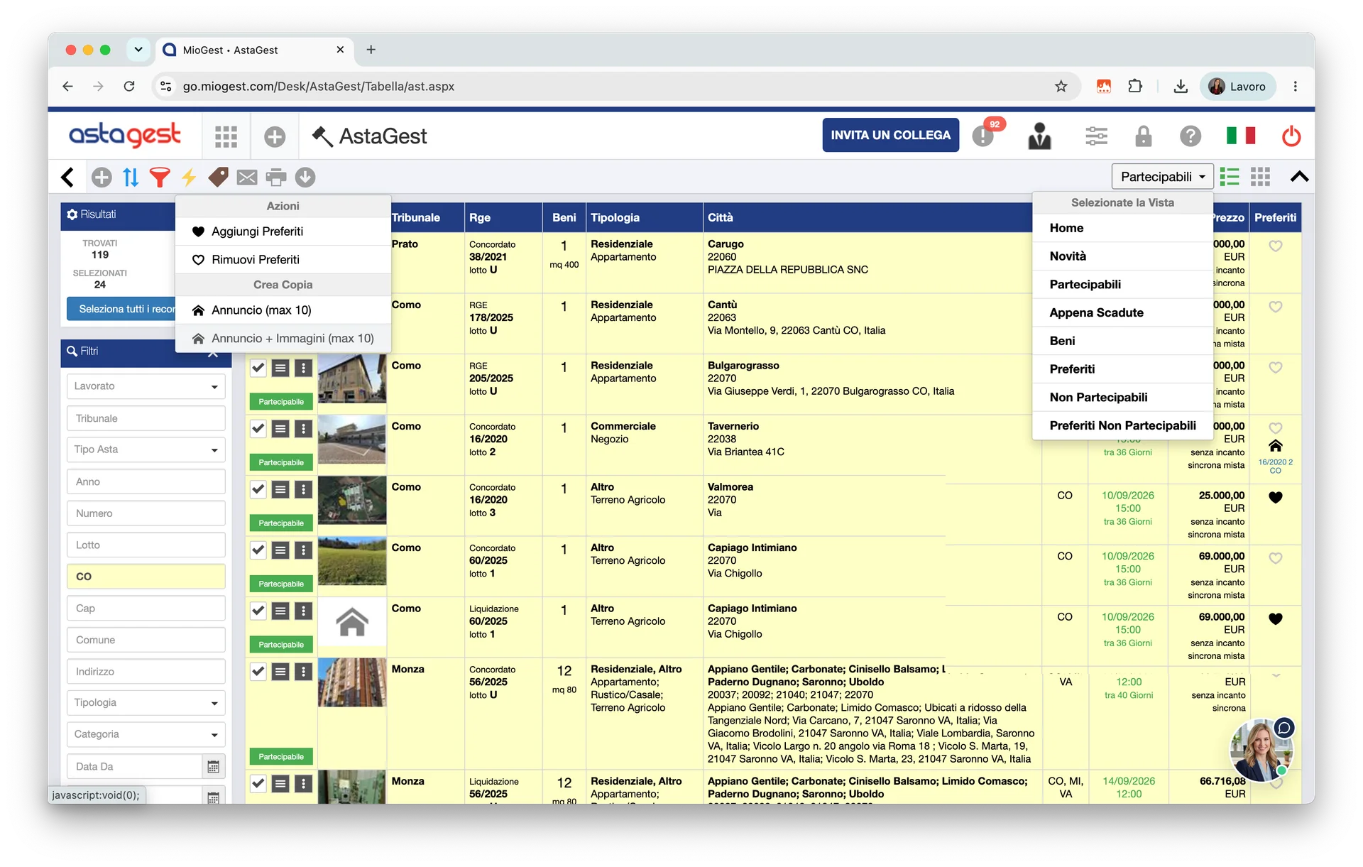Select Annuncio + Immagini (max 10) option
The height and width of the screenshot is (867, 1363).
tap(283, 339)
